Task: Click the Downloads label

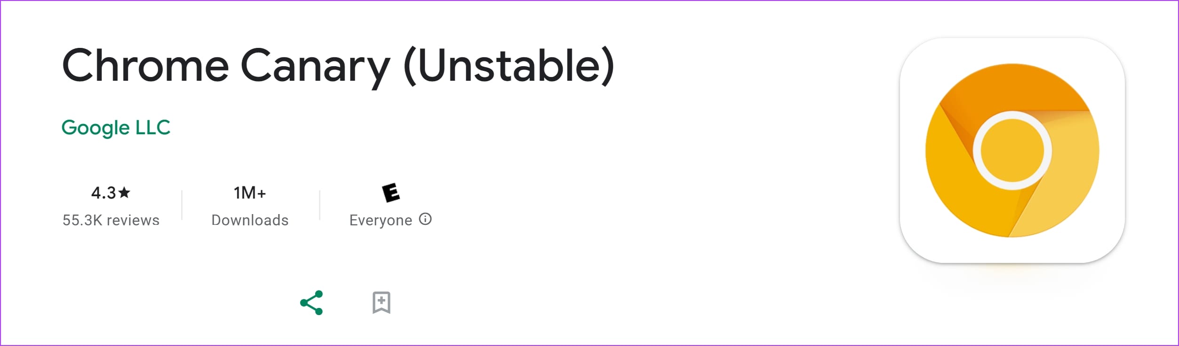Action: pos(250,220)
